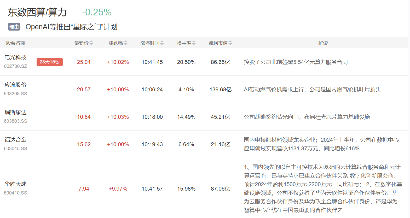
Task: Click sector change percentage -0.25%
Action: click(97, 12)
